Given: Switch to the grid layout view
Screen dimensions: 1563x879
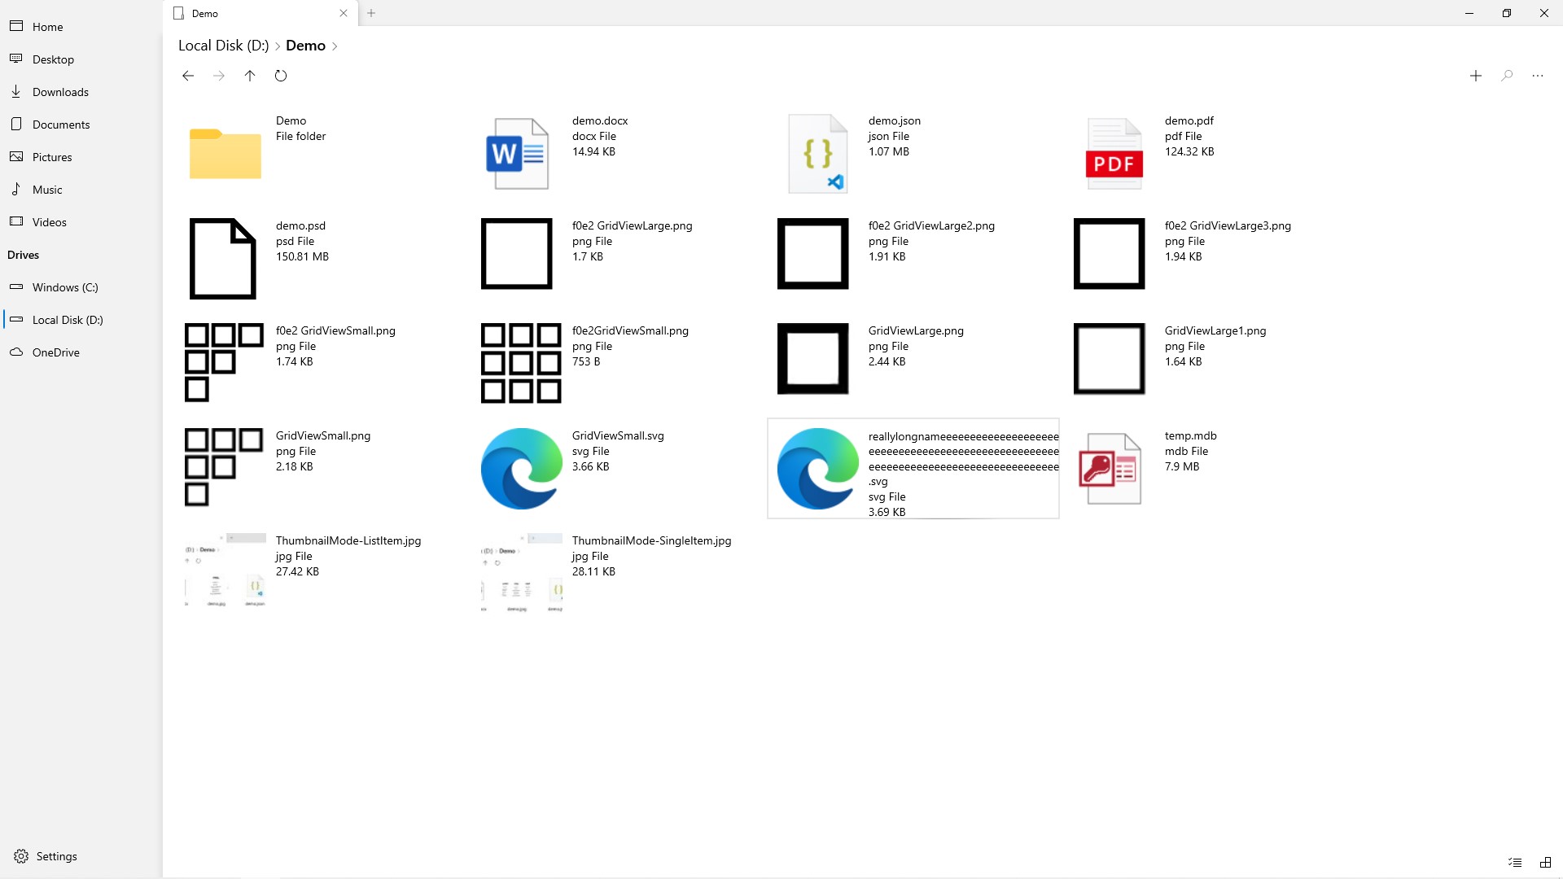Looking at the screenshot, I should tap(1545, 862).
